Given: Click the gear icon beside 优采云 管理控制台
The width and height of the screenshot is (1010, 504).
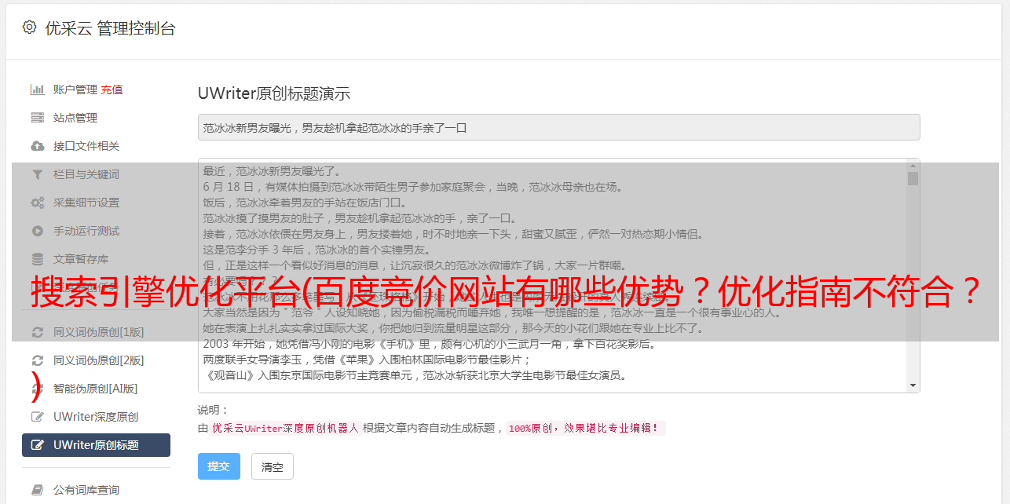Looking at the screenshot, I should pyautogui.click(x=29, y=27).
